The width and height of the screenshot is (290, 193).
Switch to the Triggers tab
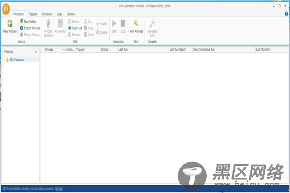point(32,14)
